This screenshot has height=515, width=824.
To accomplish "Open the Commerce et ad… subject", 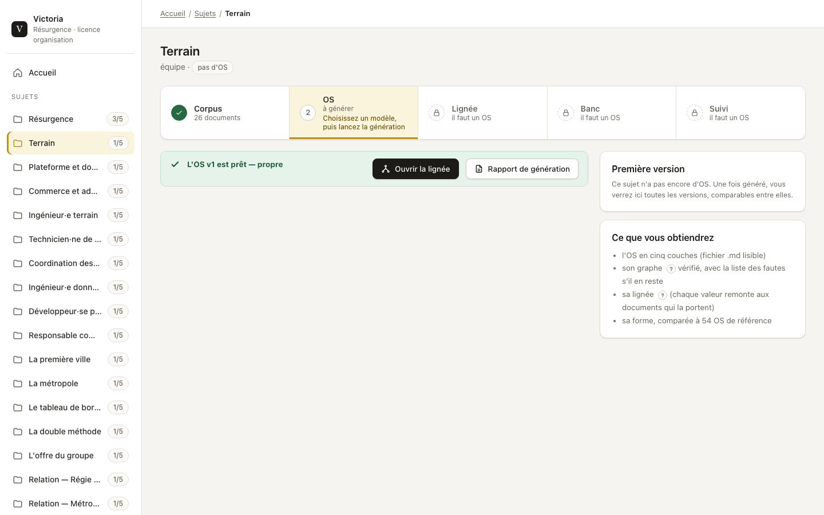I will point(70,191).
